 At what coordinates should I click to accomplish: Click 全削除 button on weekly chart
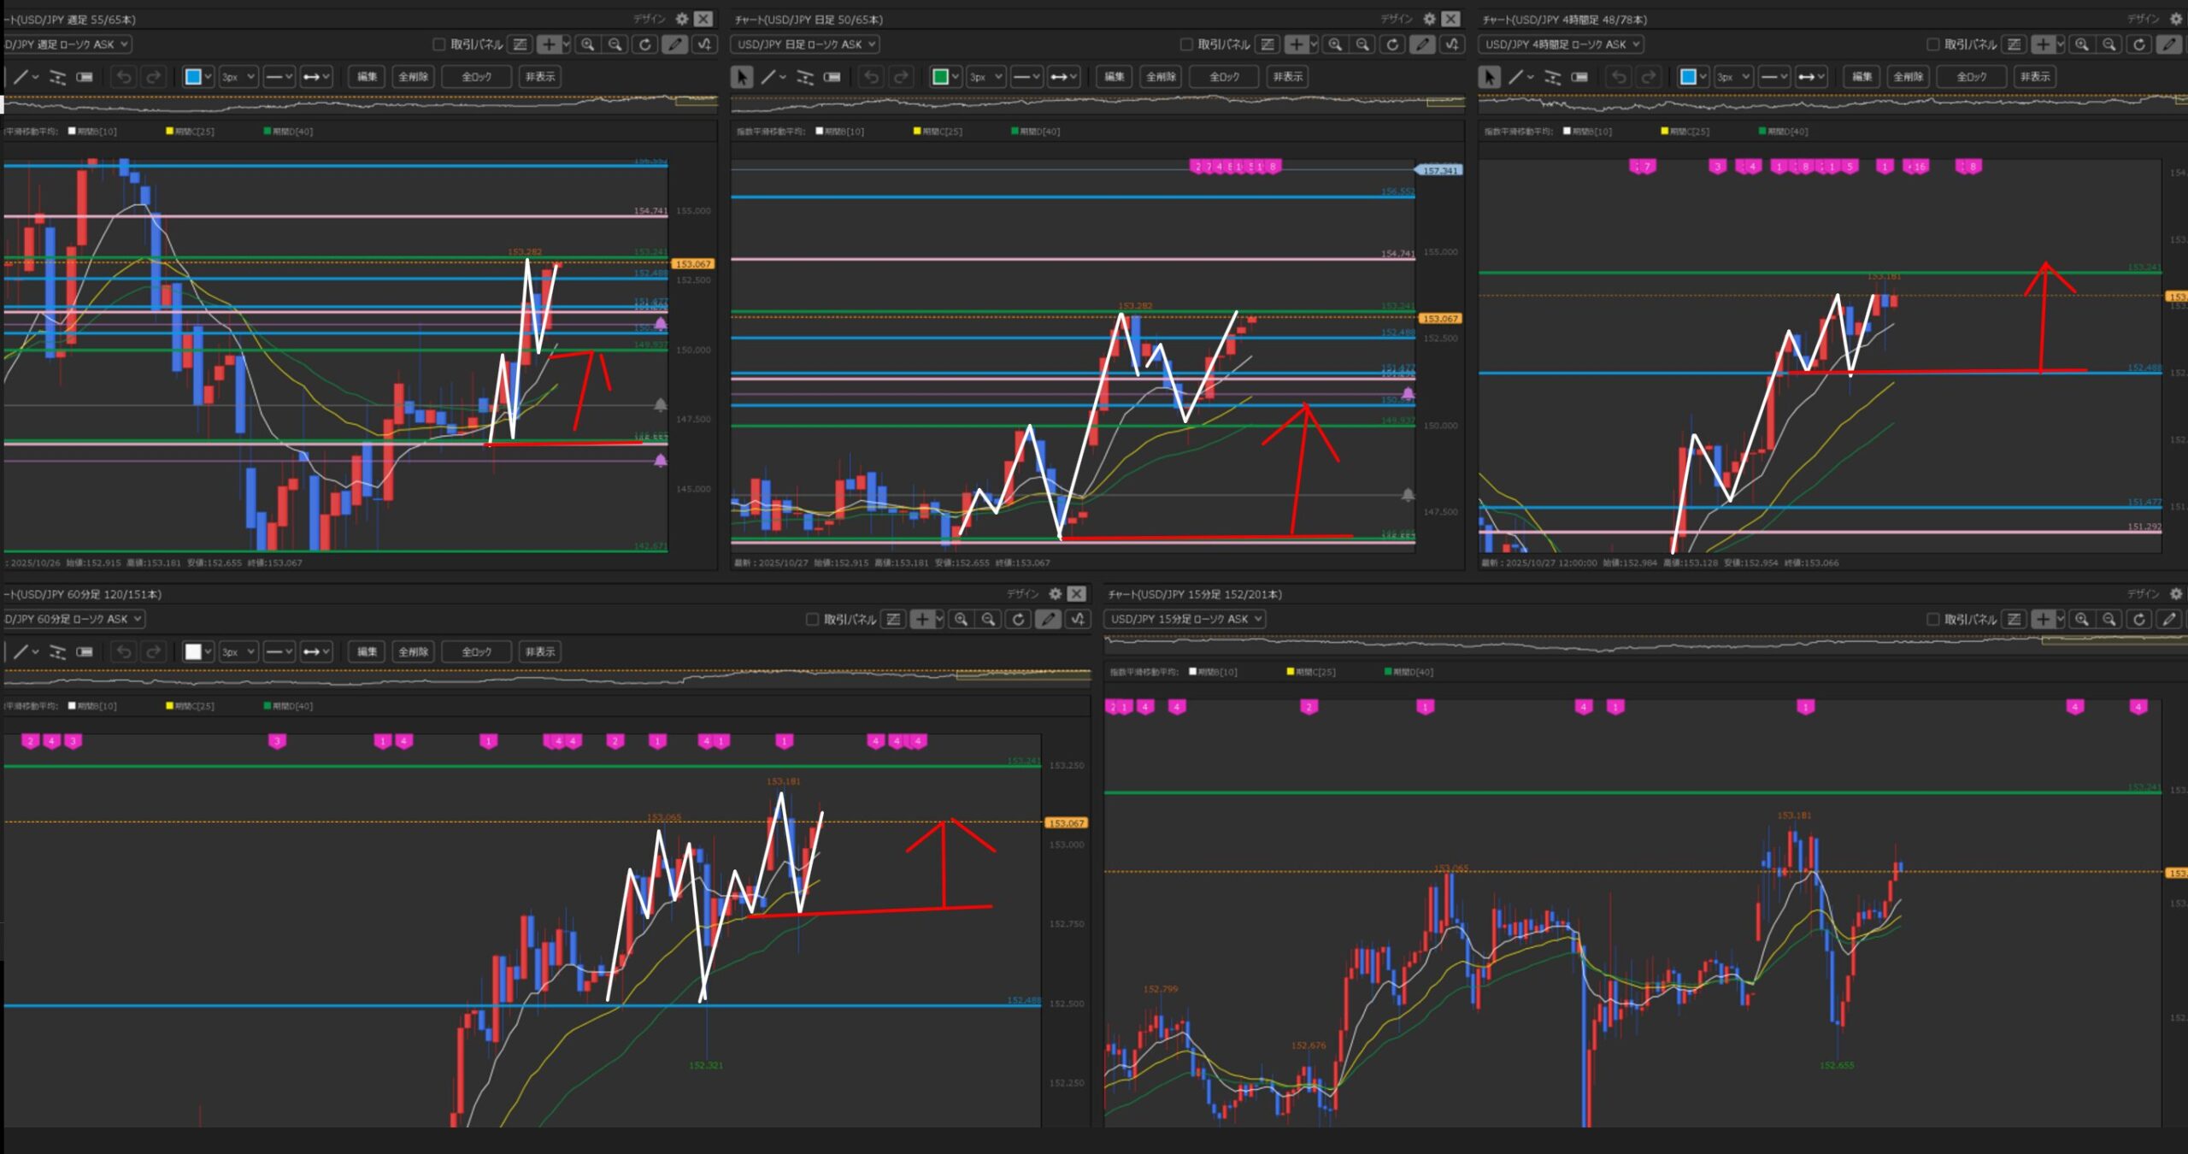point(413,77)
